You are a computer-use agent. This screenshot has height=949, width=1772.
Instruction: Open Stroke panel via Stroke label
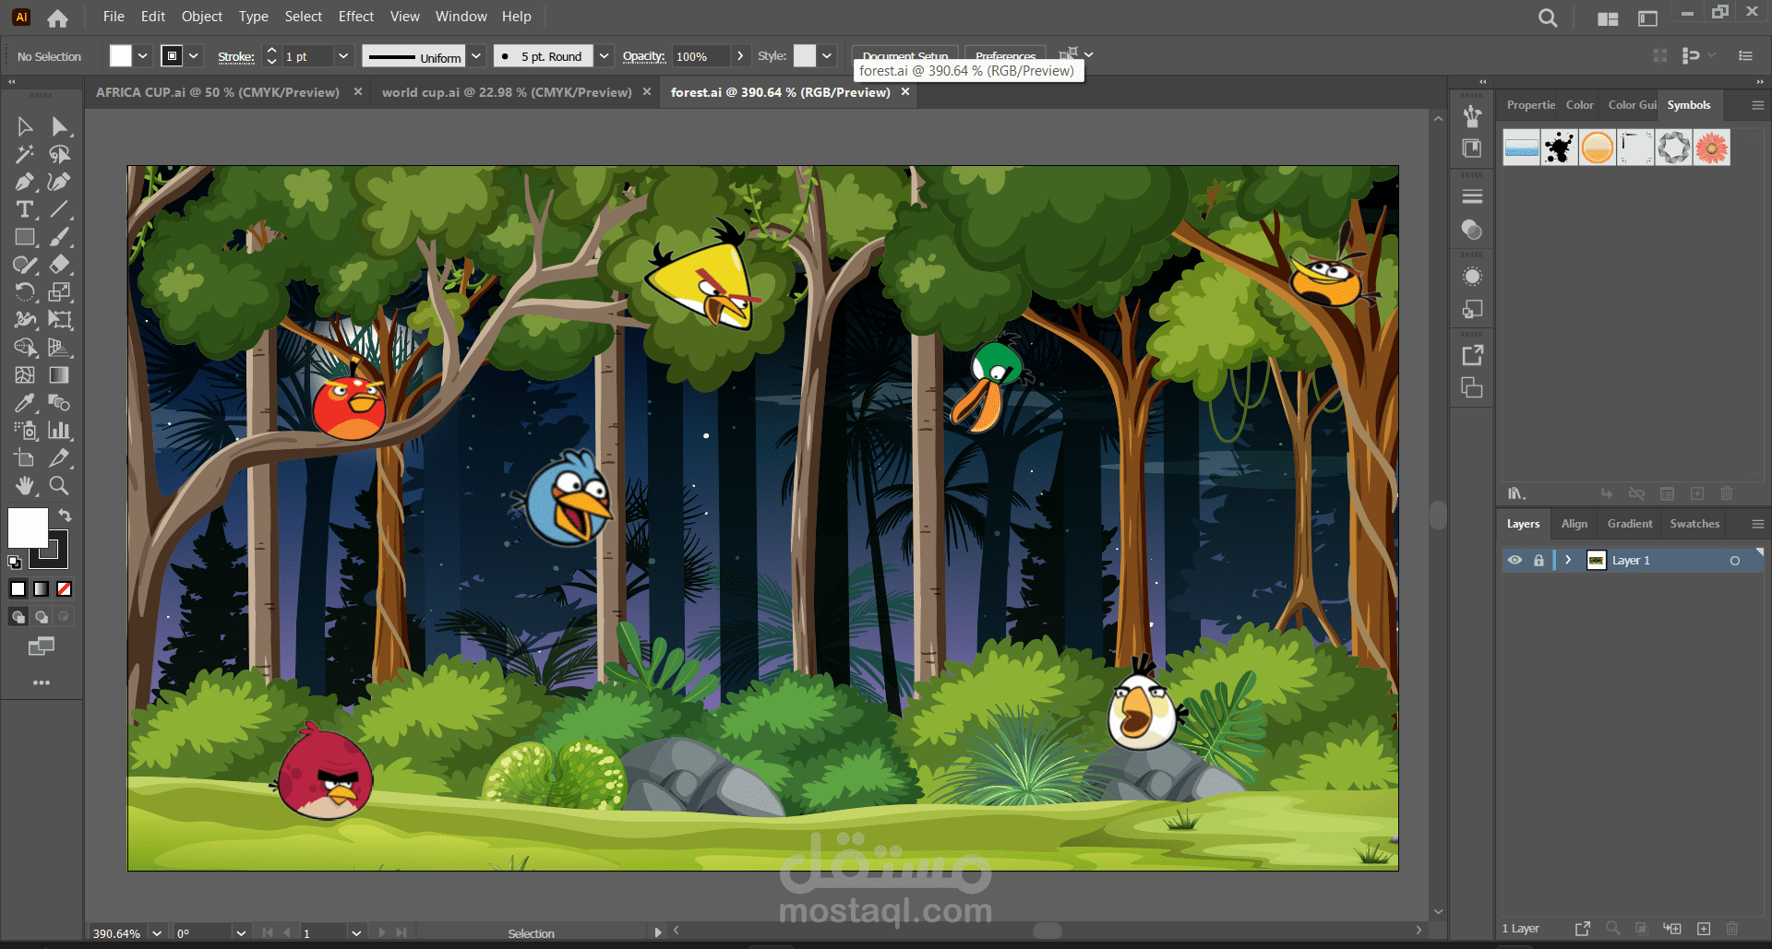coord(236,57)
